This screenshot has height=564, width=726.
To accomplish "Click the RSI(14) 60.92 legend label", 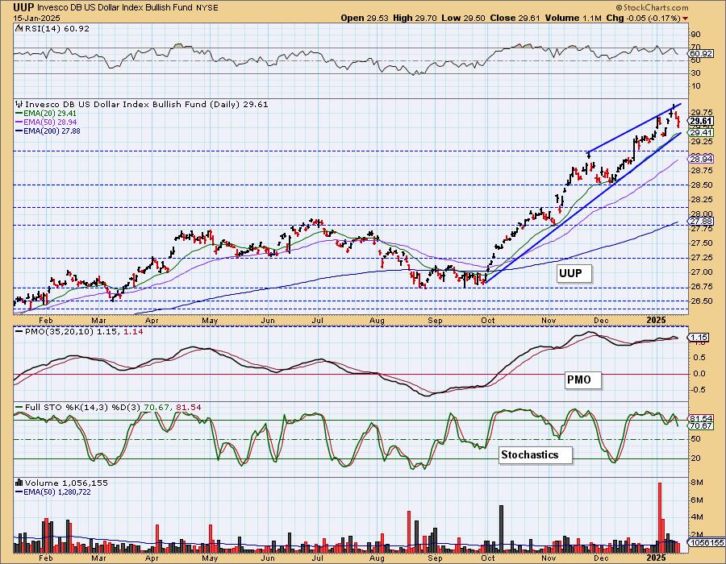I will [x=56, y=28].
